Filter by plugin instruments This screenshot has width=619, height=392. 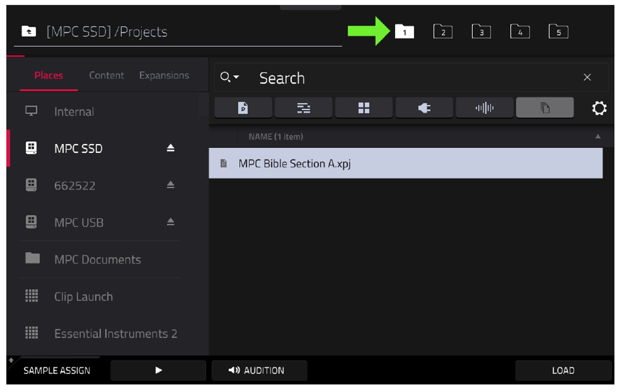424,107
